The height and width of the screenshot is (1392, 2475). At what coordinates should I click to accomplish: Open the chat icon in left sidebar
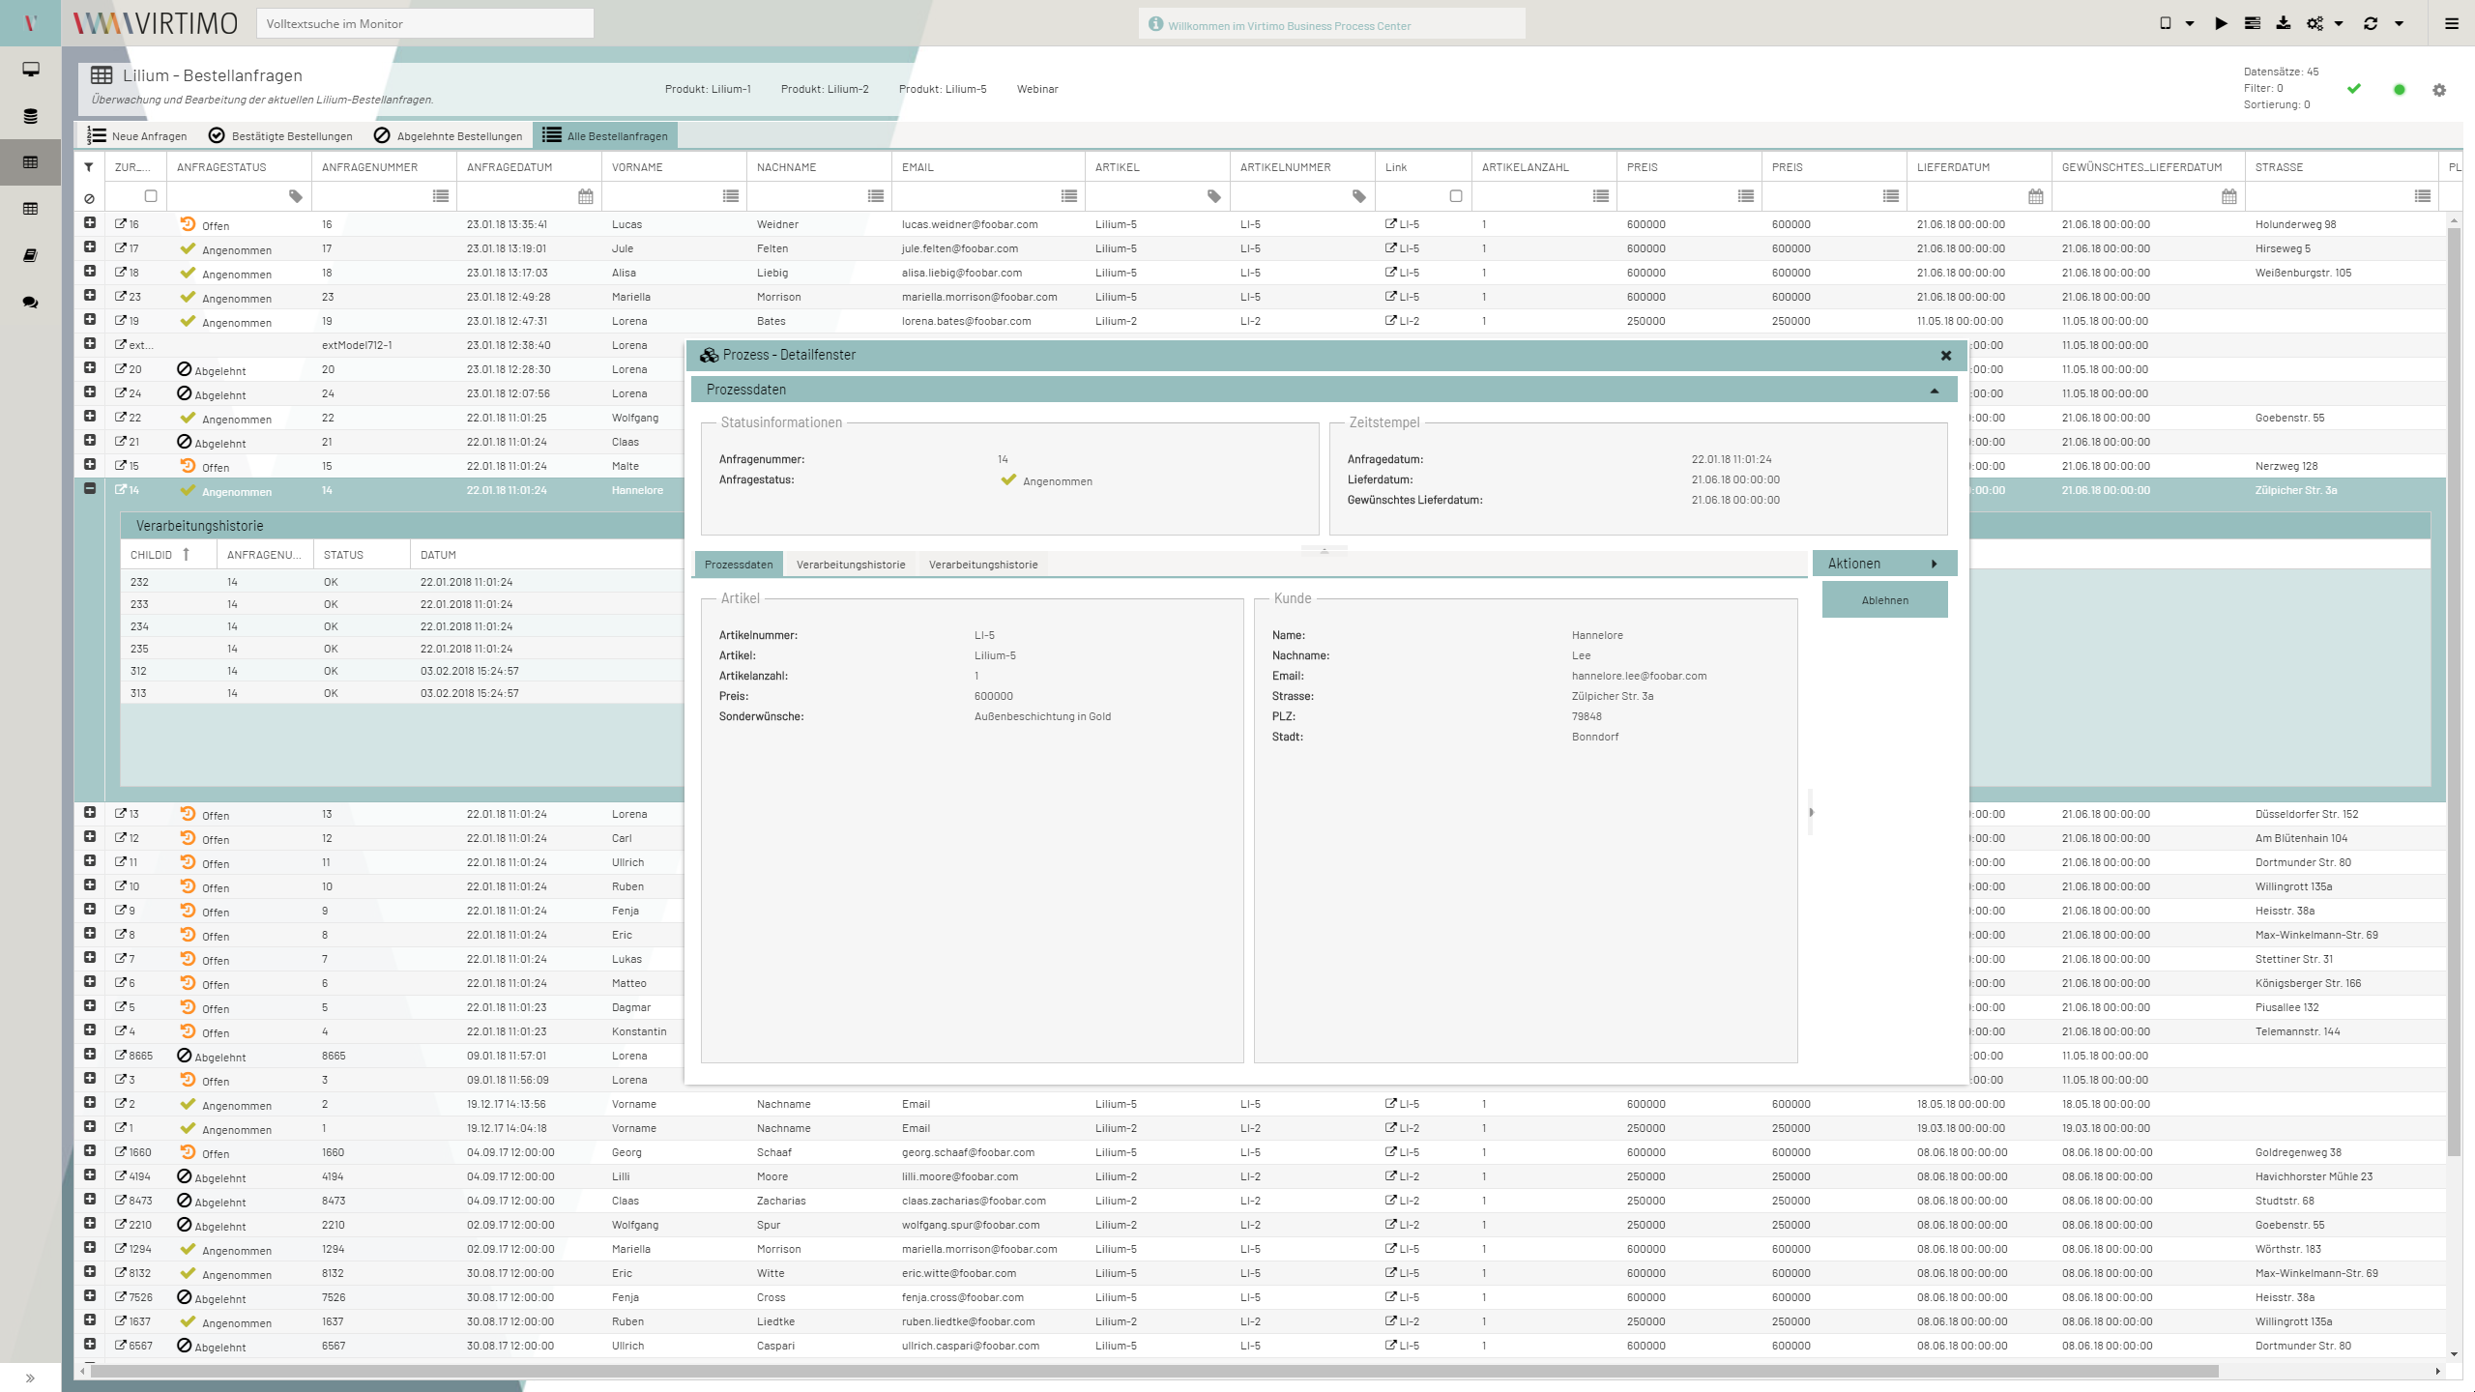pyautogui.click(x=30, y=302)
